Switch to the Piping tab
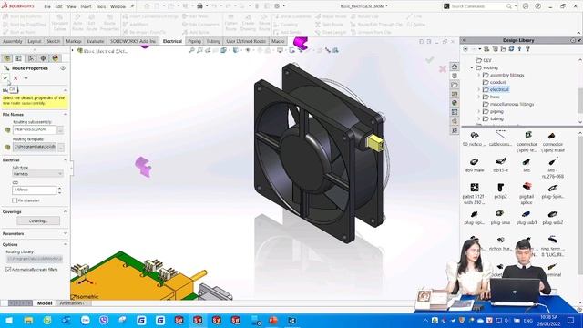Image resolution: width=583 pixels, height=328 pixels. pos(194,41)
